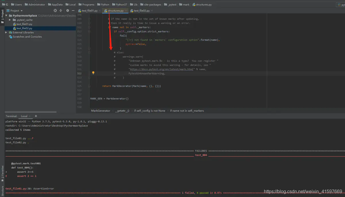
Task: Close the test_file01.py editor tab
Action: pyautogui.click(x=100, y=11)
